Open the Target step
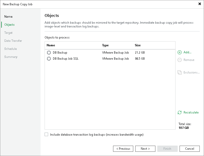 (x=8, y=32)
